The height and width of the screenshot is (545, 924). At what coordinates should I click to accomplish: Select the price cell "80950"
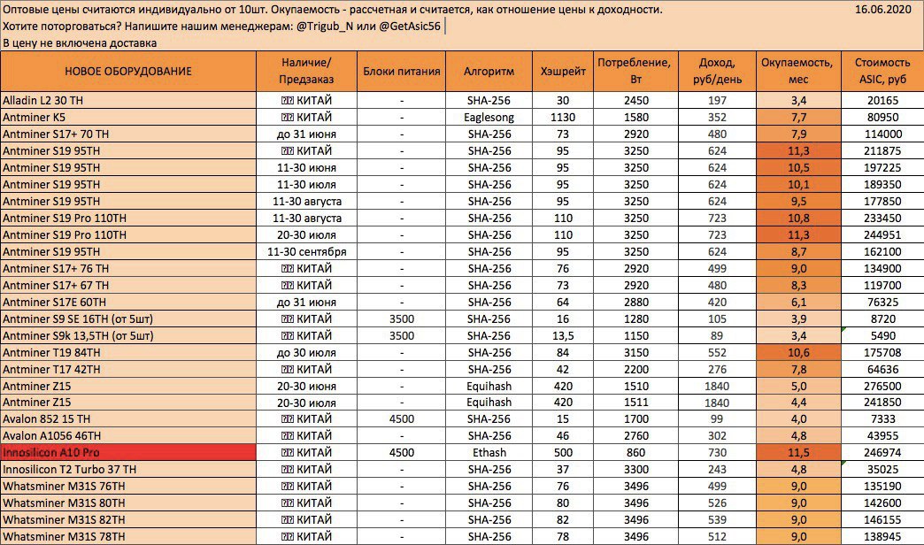pyautogui.click(x=882, y=118)
